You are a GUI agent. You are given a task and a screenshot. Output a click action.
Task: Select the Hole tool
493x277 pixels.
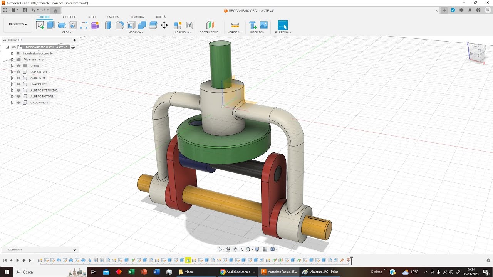(x=73, y=25)
